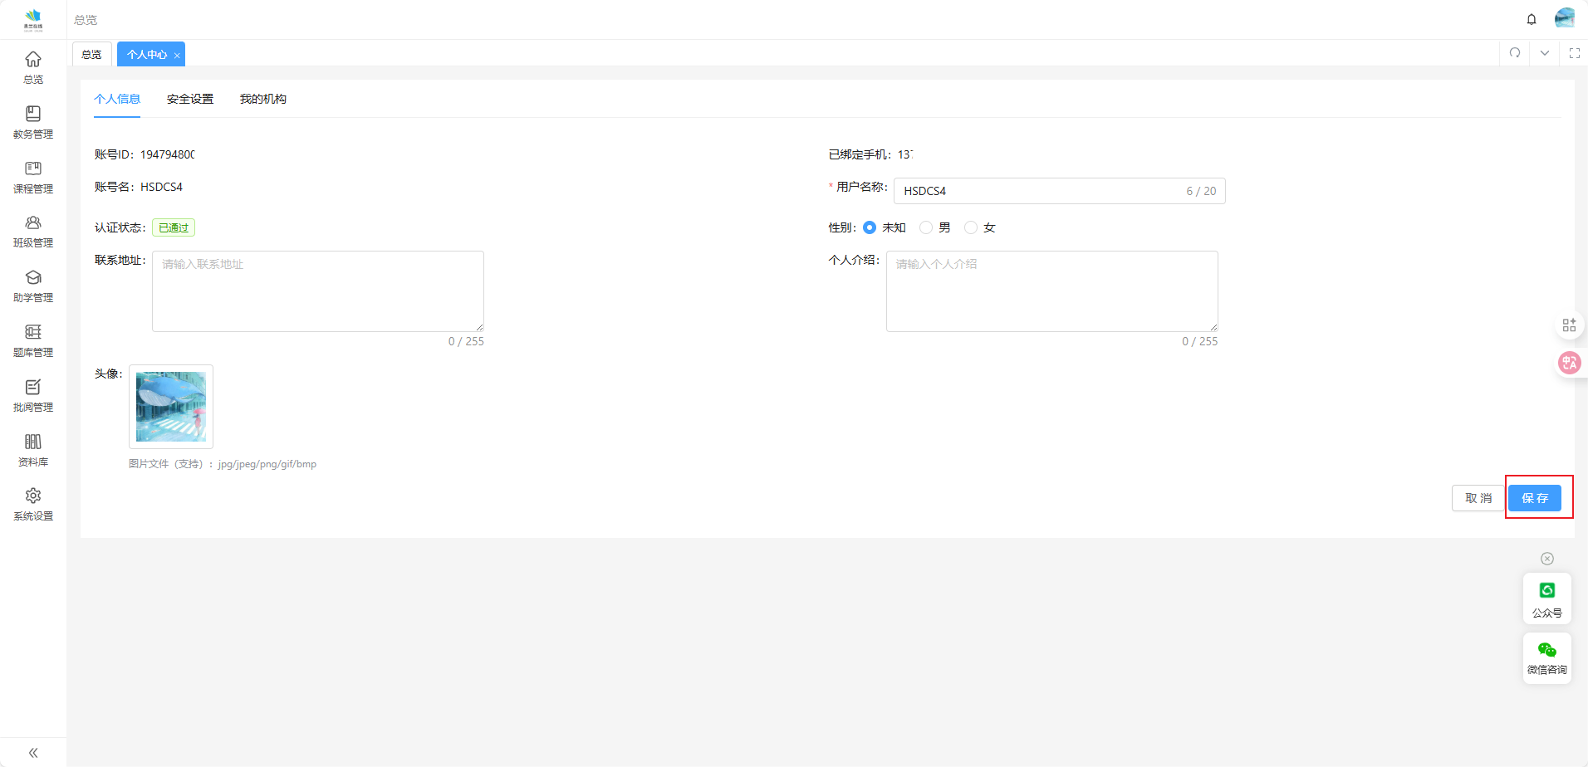Open 教务管理 in the sidebar

[33, 122]
